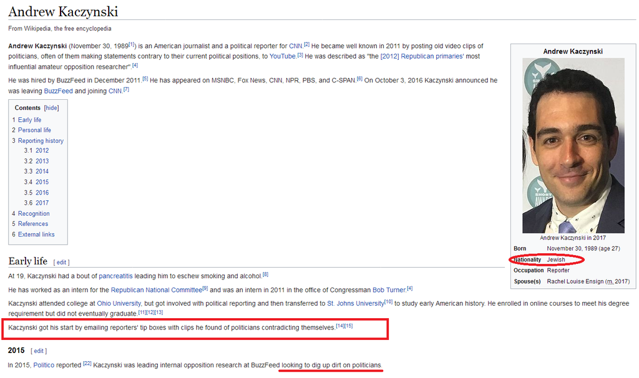
Task: Open the CNN link in first sentence
Action: coord(295,46)
